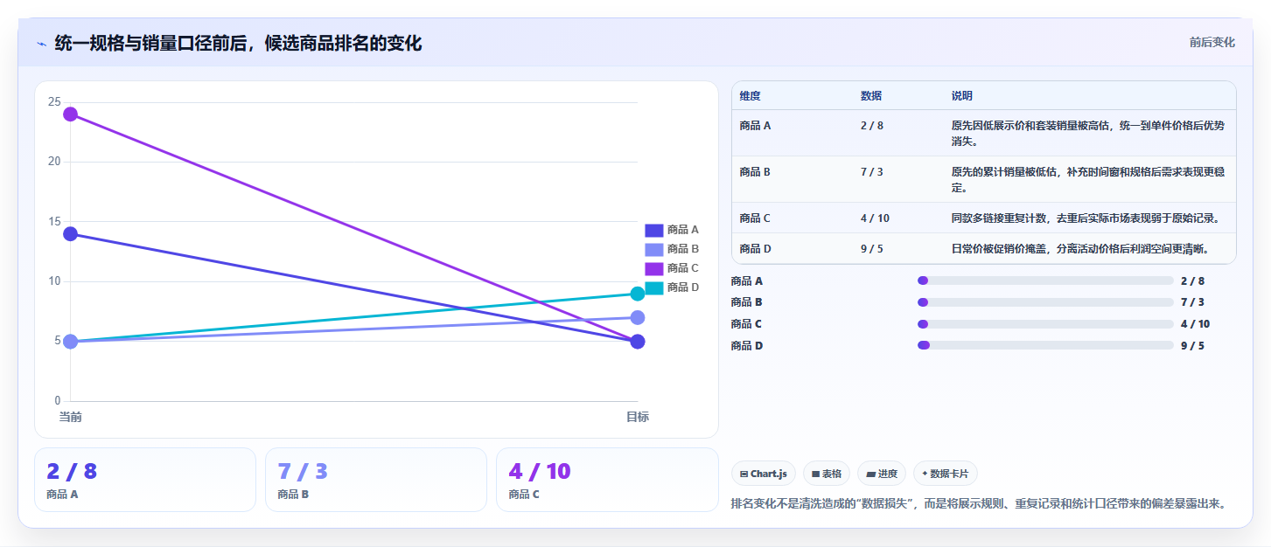
Task: Click the 9 / 5 value beside 商品 D bar
Action: click(x=1192, y=346)
